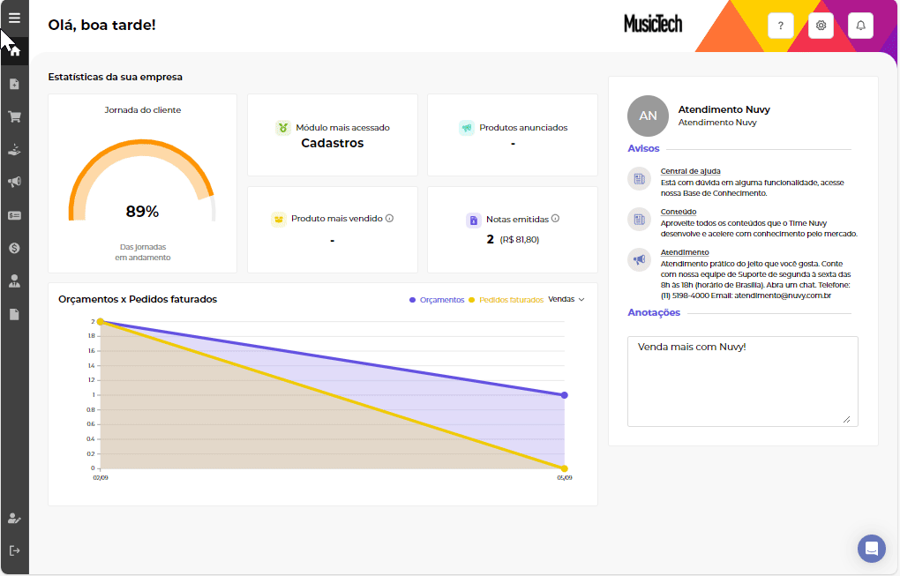Screen dimensions: 900x576
Task: Click the logout icon in sidebar
Action: 14,550
